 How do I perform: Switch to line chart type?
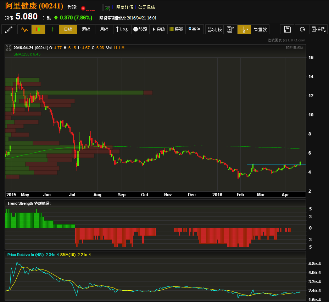[24, 29]
